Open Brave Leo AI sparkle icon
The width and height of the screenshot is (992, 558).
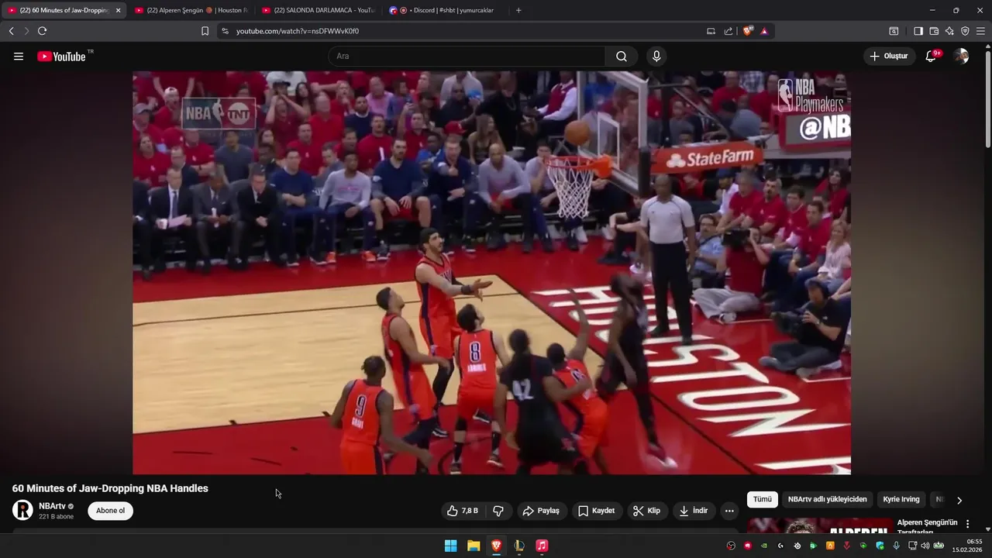[x=949, y=31]
